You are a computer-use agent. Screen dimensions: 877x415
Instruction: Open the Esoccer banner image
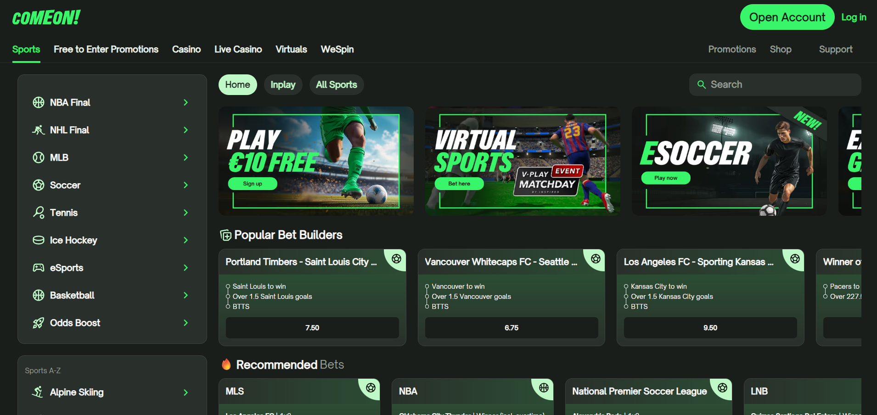click(729, 161)
